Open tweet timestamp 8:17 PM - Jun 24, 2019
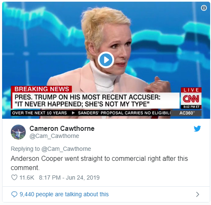 click(x=69, y=177)
